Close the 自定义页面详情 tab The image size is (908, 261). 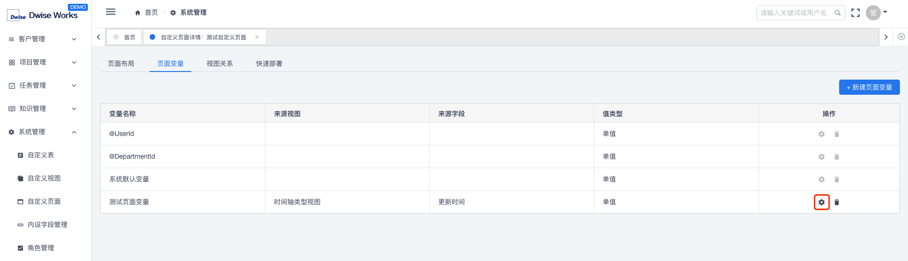(x=257, y=37)
